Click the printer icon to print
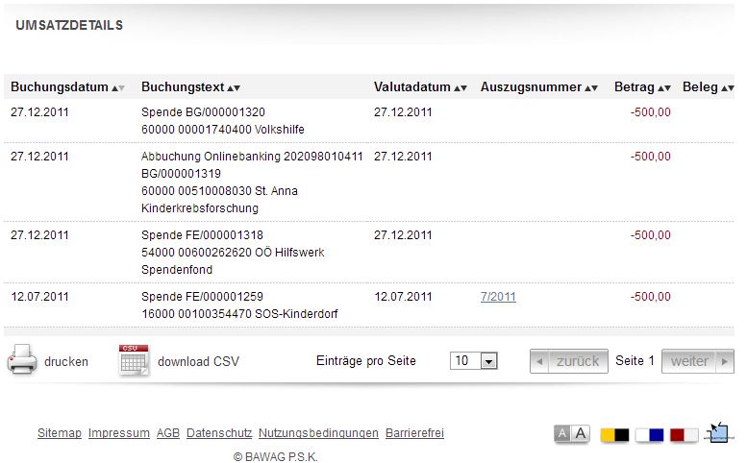The image size is (747, 463). 22,360
